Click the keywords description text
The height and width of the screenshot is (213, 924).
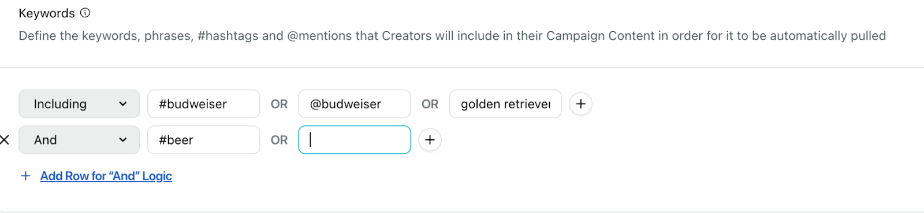point(452,36)
